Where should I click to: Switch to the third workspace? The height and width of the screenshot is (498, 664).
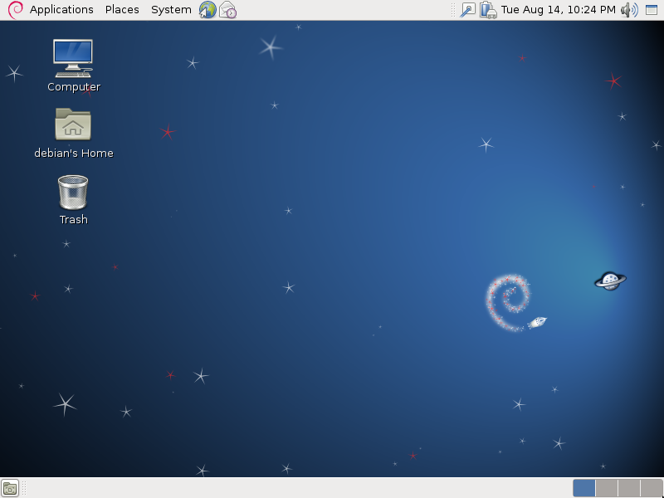coord(629,488)
